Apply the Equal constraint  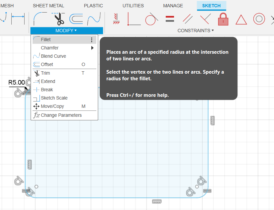point(170,19)
